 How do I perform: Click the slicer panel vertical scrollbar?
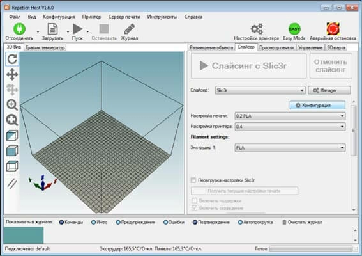[354, 155]
